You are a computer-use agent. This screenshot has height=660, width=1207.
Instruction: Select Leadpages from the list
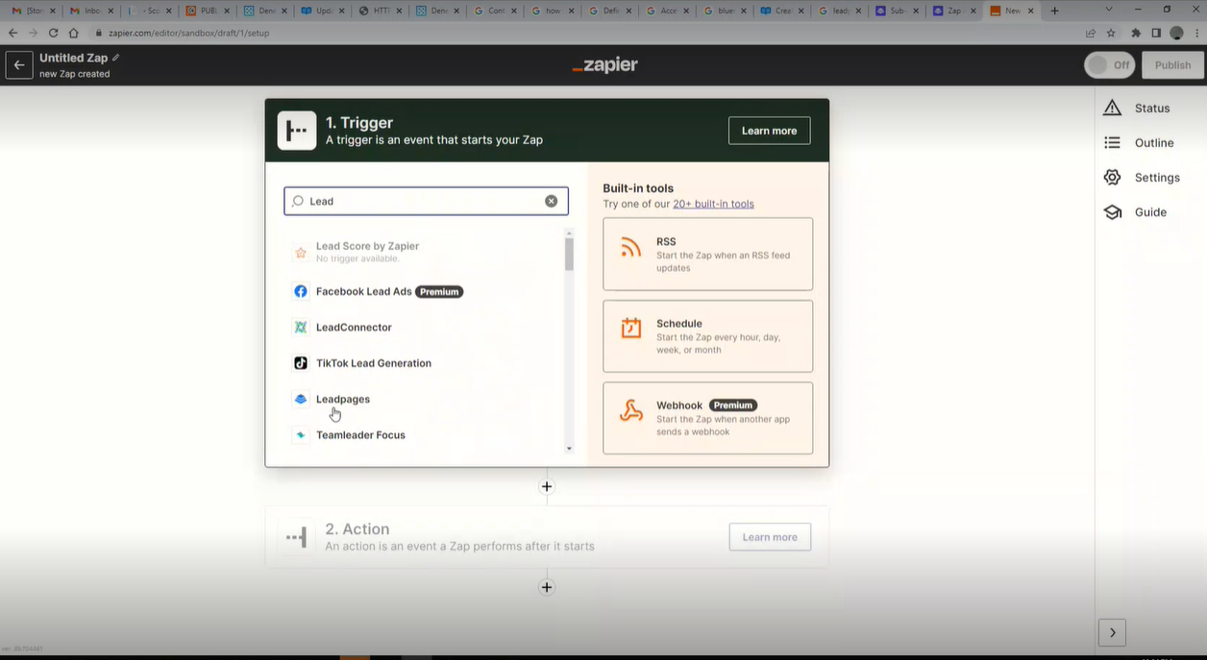tap(426, 399)
